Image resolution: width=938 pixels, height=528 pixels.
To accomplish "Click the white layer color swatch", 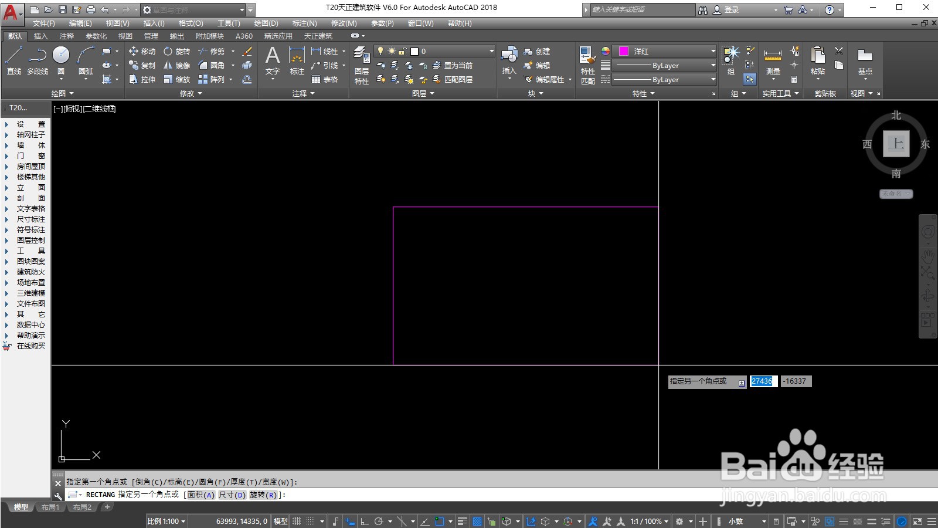I will 414,52.
